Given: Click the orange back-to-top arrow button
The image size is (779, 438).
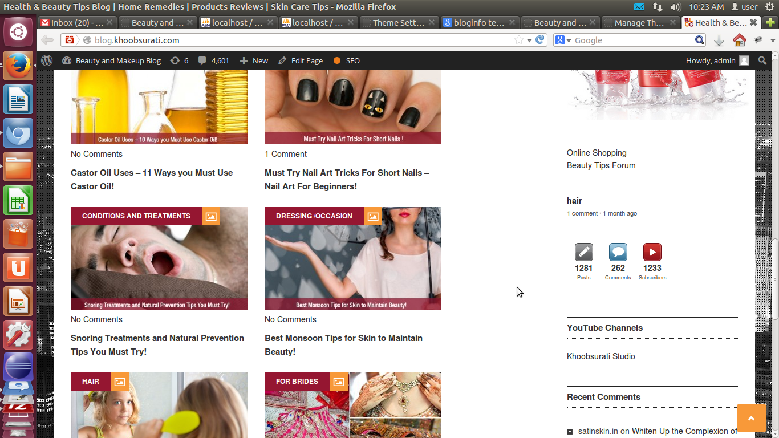Looking at the screenshot, I should [x=751, y=418].
